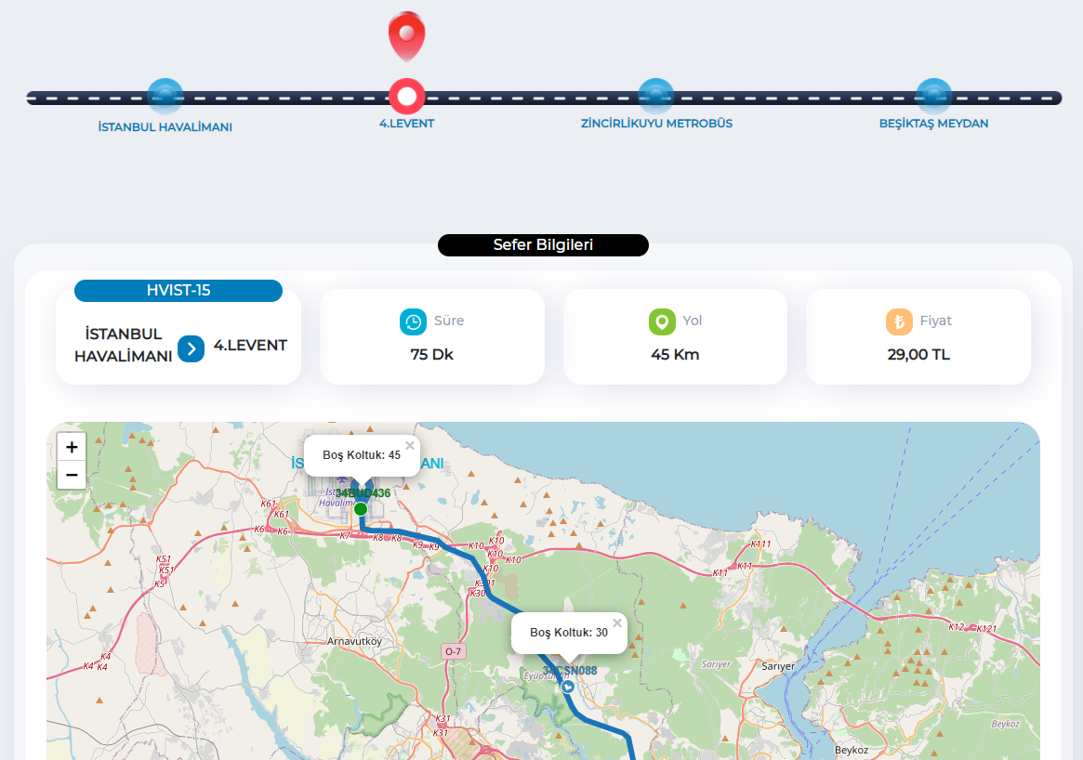Image resolution: width=1083 pixels, height=760 pixels.
Task: Click the blue arrow chevron between stops
Action: point(192,349)
